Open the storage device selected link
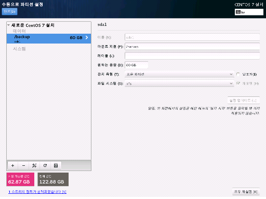The height and width of the screenshot is (199, 266). tap(37, 192)
